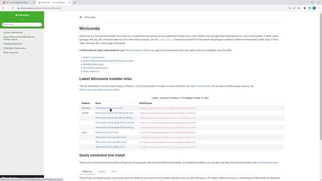Screen dimensions: 322x181
Task: Open Other resources in the sidebar
Action: pos(11,52)
